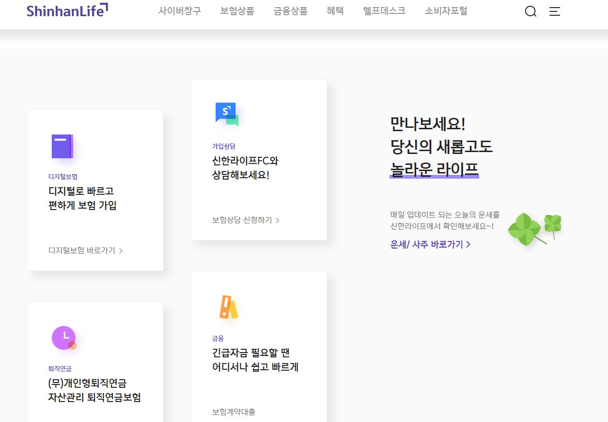Follow the 보험상담 신청하기 link

[x=246, y=220]
